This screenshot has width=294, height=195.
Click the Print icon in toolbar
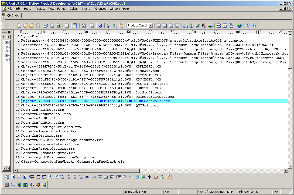coord(46,26)
